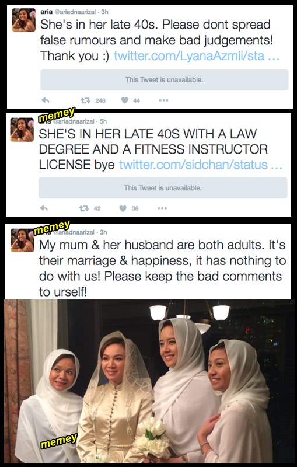Viewport: 297px width, 467px height.
Task: Reply to the 'late 40s' rumours tweet
Action: pos(46,100)
